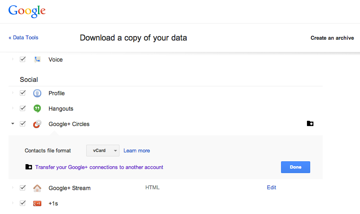This screenshot has width=360, height=214.
Task: Click the Voice phone icon
Action: coord(37,60)
